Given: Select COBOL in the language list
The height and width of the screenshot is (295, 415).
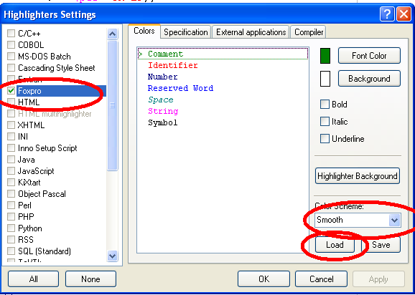Looking at the screenshot, I should coord(31,44).
